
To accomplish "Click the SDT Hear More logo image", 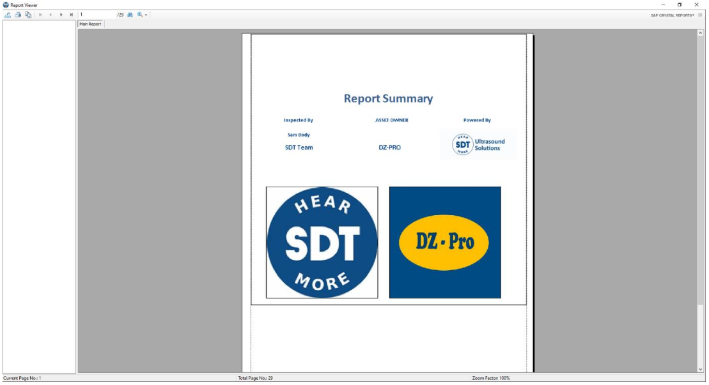I will coord(322,242).
